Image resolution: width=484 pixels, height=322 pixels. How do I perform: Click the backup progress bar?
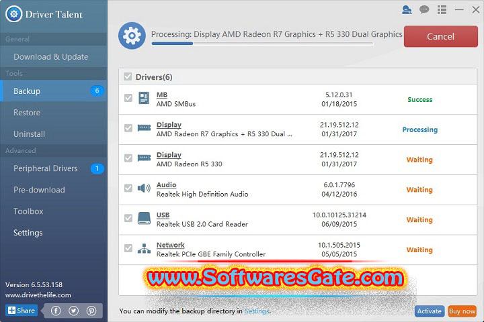point(262,44)
